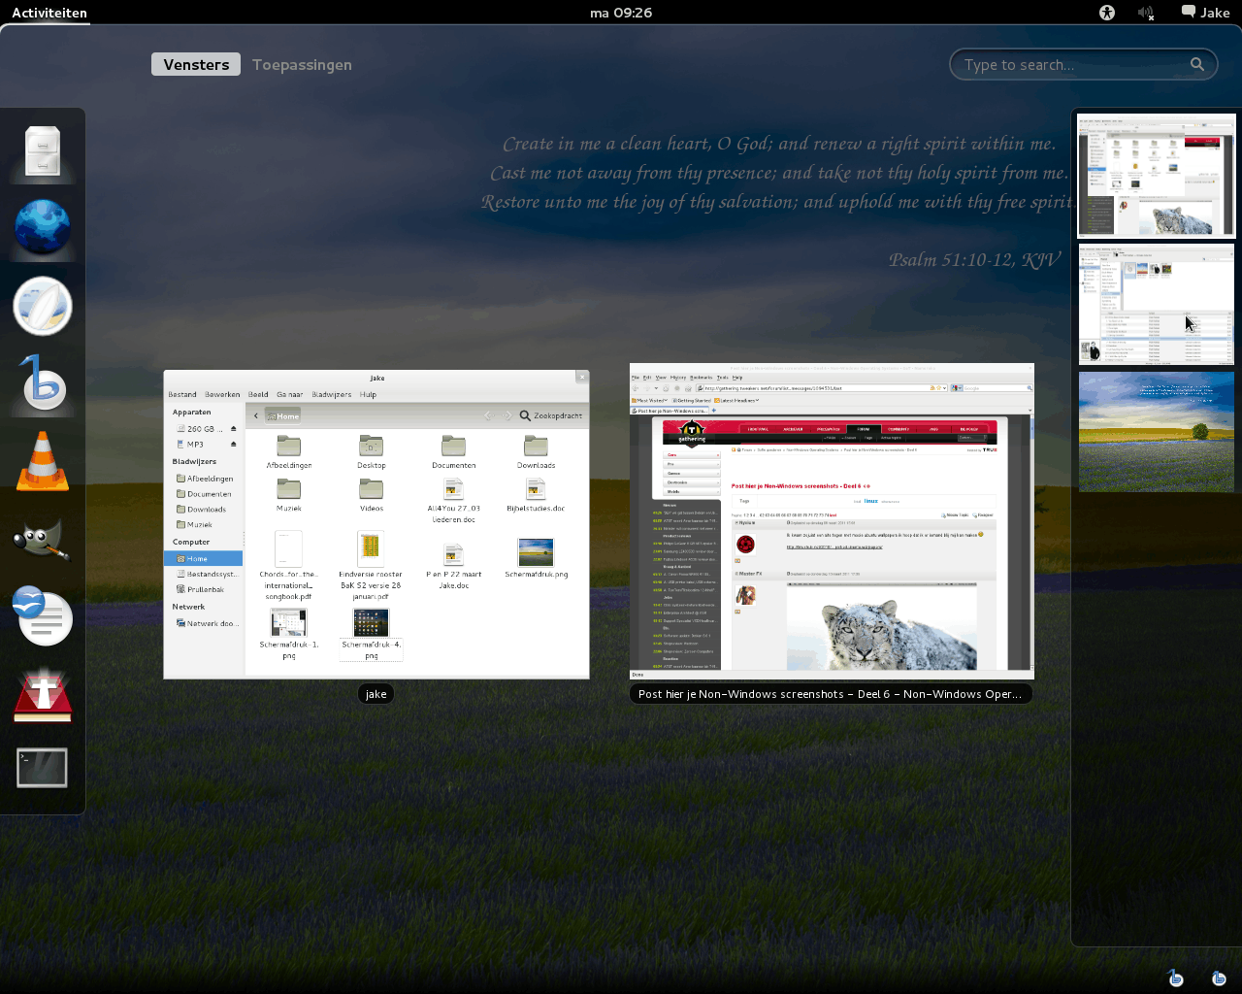The height and width of the screenshot is (994, 1242).
Task: Click the Muziek folder icon in file grid
Action: (x=288, y=488)
